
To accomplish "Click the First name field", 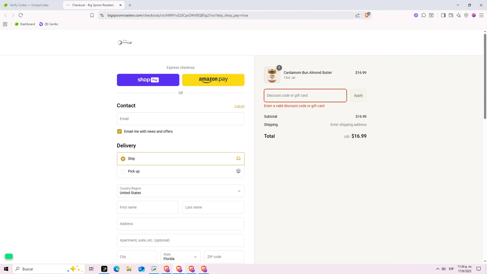I will coord(148,207).
